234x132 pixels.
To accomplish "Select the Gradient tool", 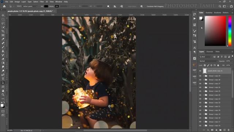I will (3, 63).
